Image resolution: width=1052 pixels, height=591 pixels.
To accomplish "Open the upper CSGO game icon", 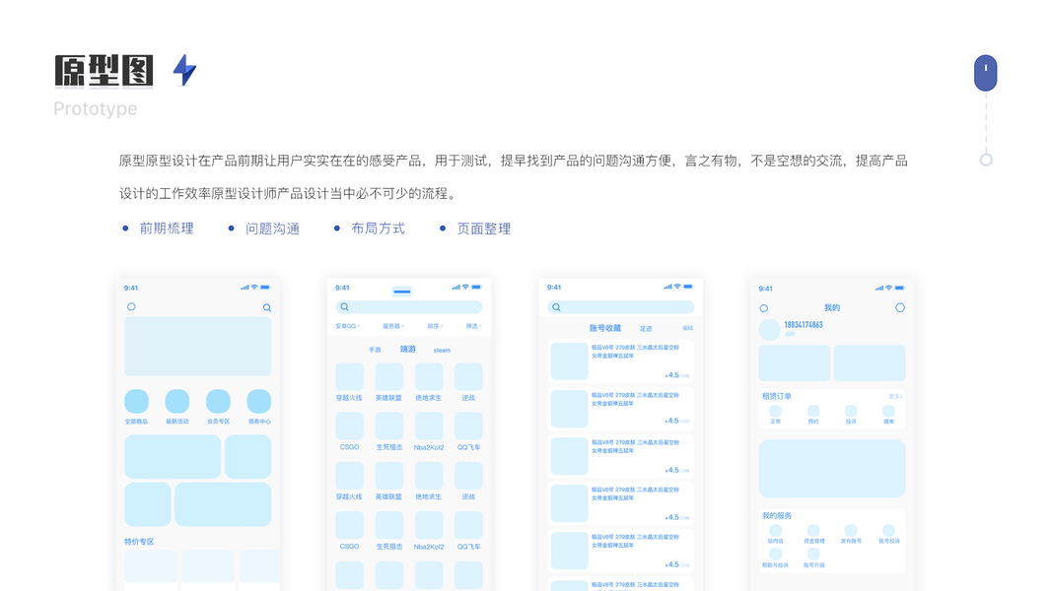I will [x=350, y=427].
